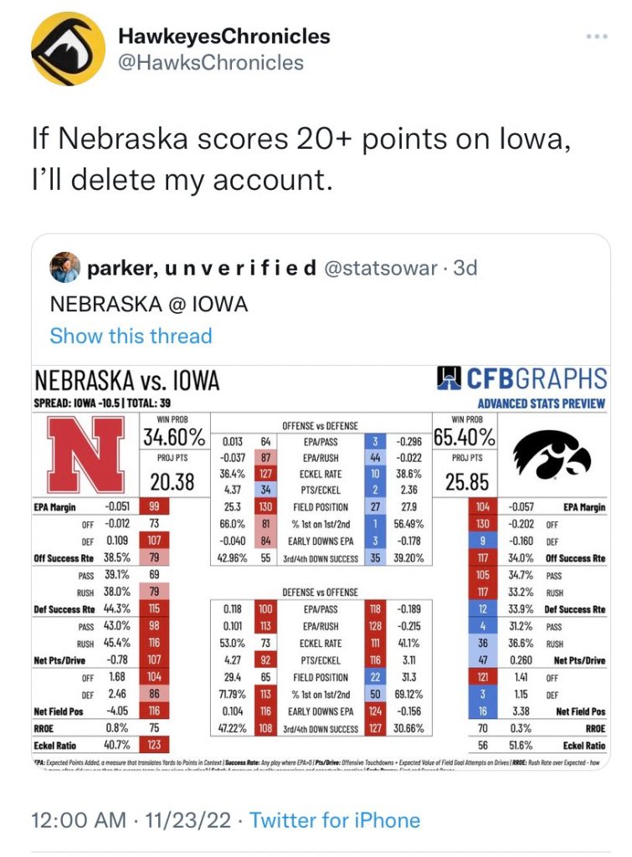Open the HawkeyesChronicles profile avatar
This screenshot has width=632, height=857.
pyautogui.click(x=69, y=49)
